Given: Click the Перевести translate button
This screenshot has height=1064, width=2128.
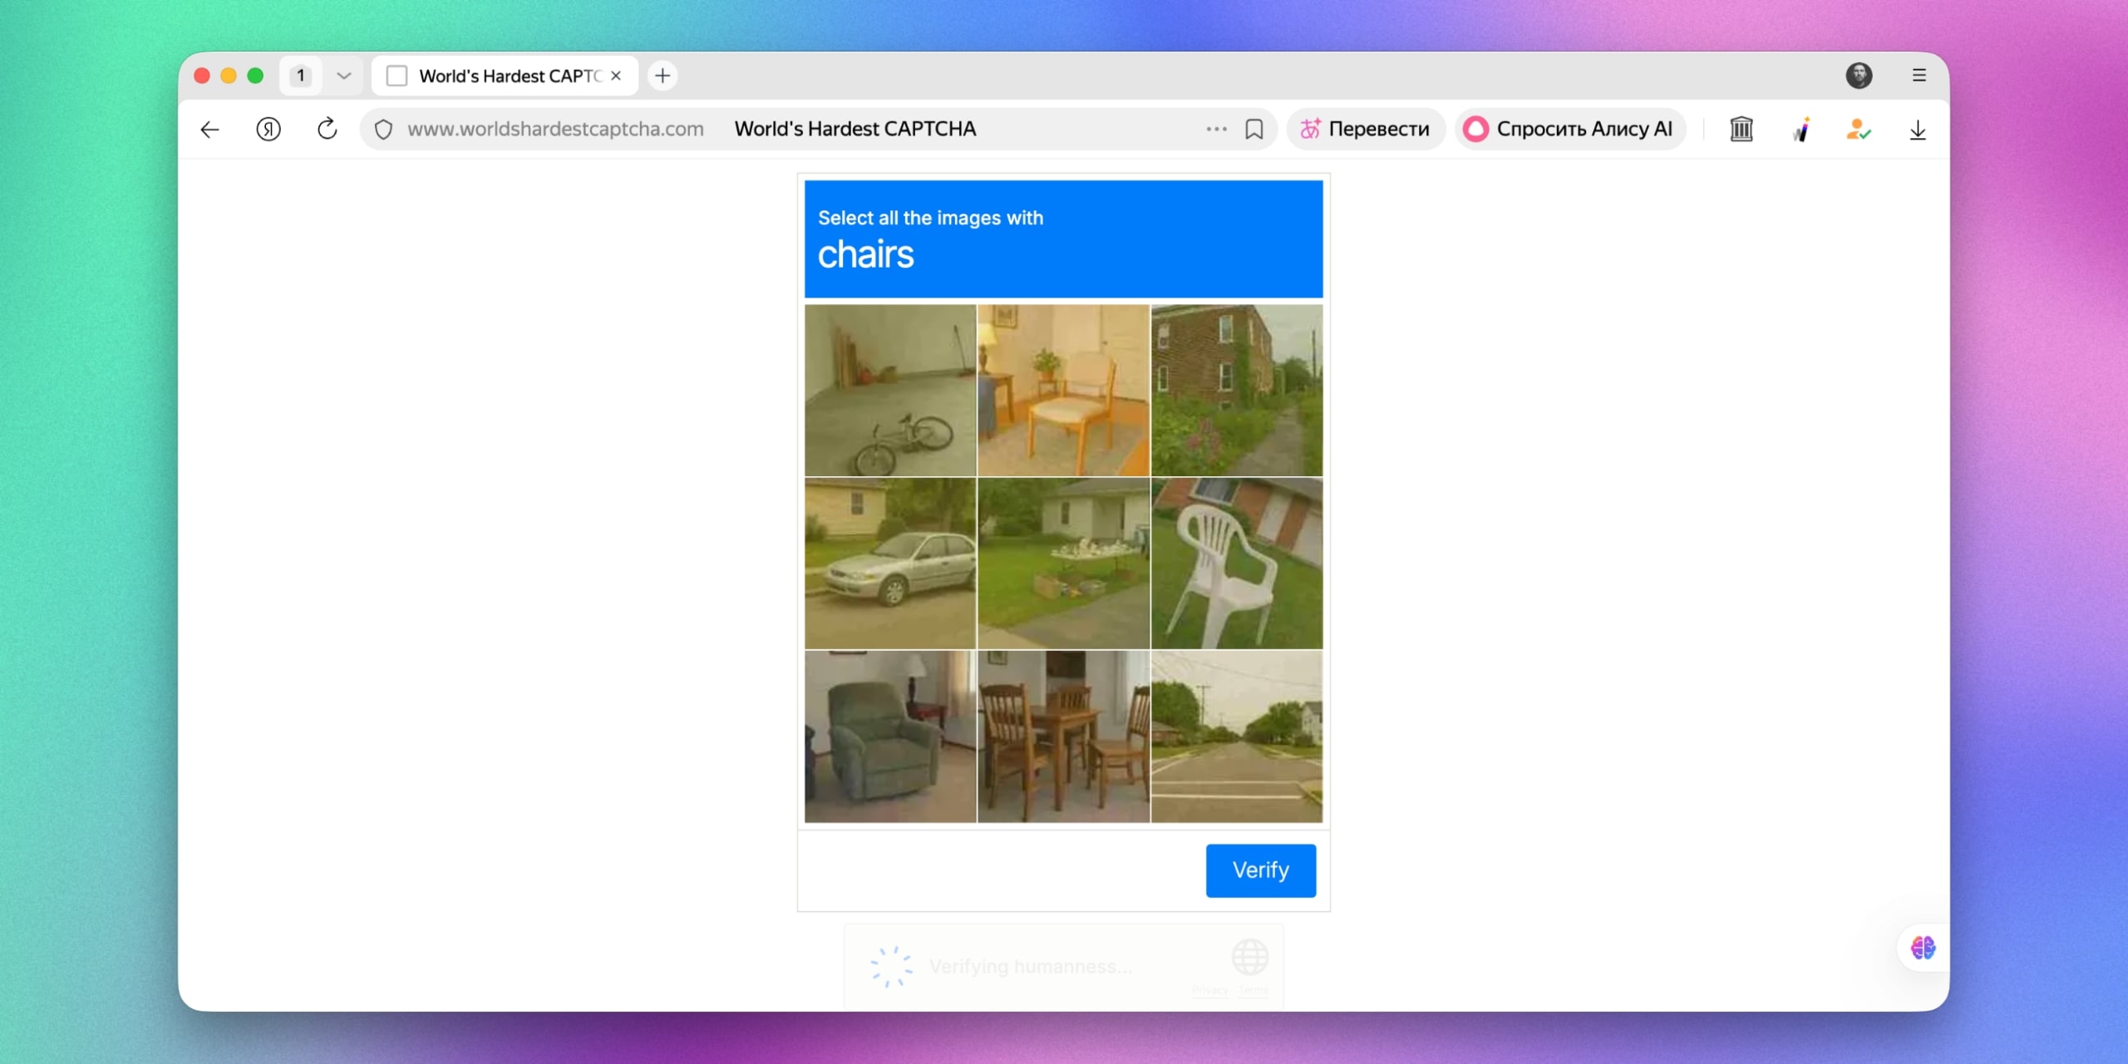Looking at the screenshot, I should coord(1366,129).
